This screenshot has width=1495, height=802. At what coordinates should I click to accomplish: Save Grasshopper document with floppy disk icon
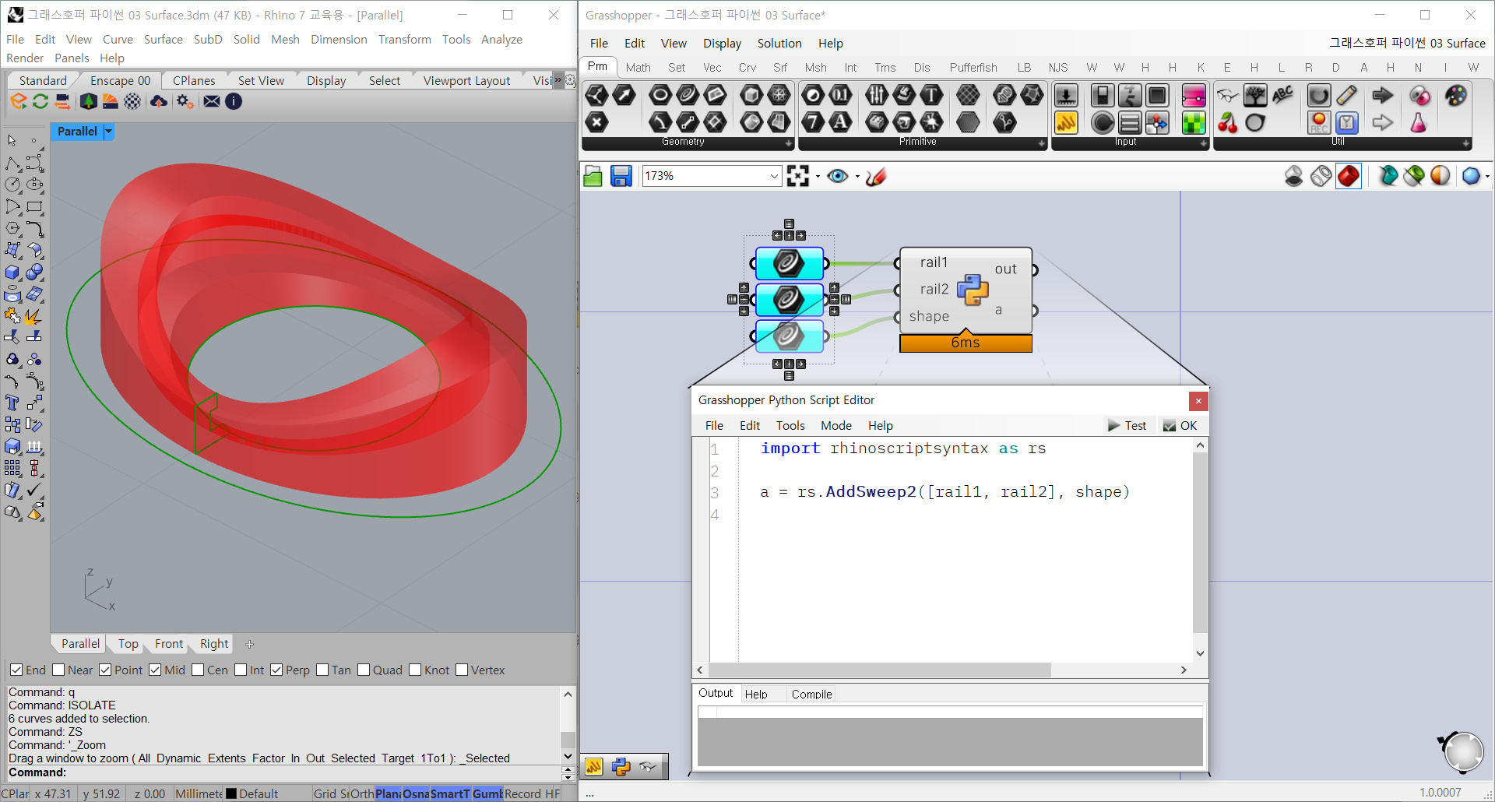621,176
